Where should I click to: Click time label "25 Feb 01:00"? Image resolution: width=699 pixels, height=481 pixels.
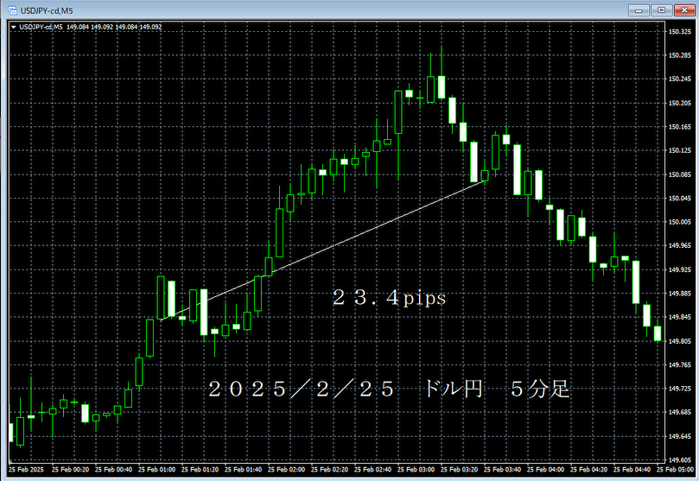point(156,470)
